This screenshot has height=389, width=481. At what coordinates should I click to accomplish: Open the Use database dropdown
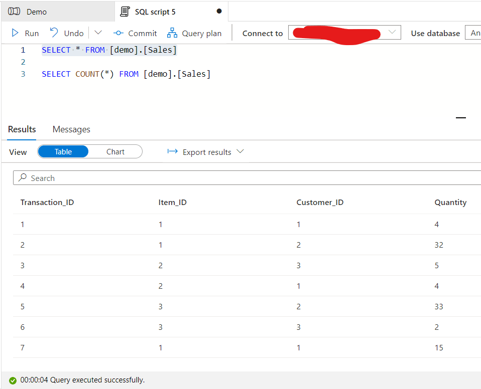pos(472,33)
